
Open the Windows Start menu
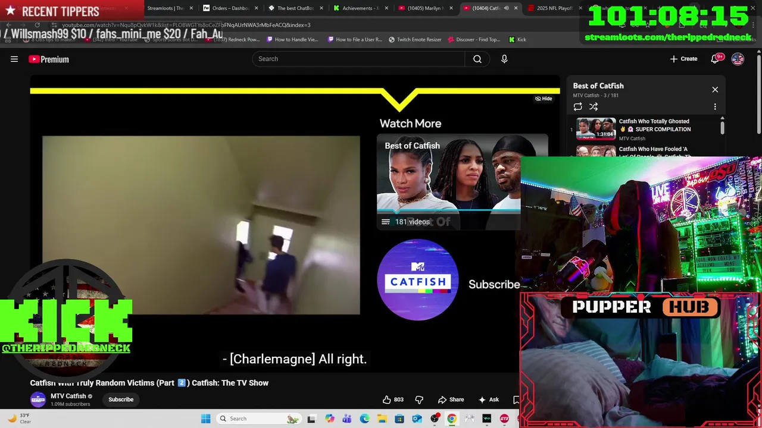pos(205,418)
